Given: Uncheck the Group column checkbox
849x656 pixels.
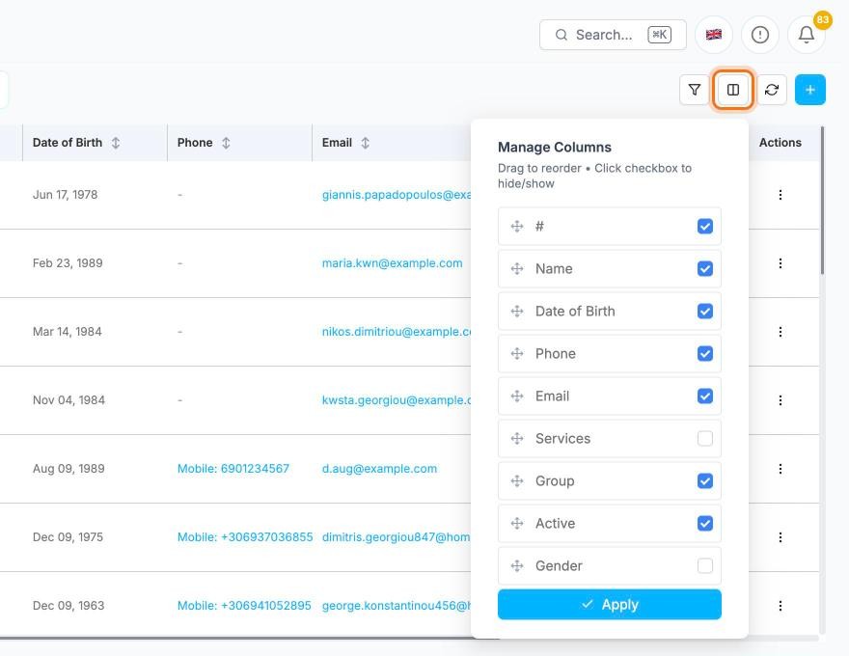Looking at the screenshot, I should (x=705, y=480).
